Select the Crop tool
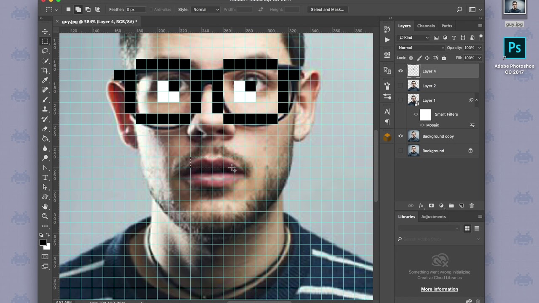 point(45,70)
